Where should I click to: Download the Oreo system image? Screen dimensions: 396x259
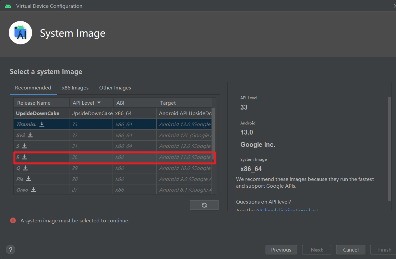(33, 190)
